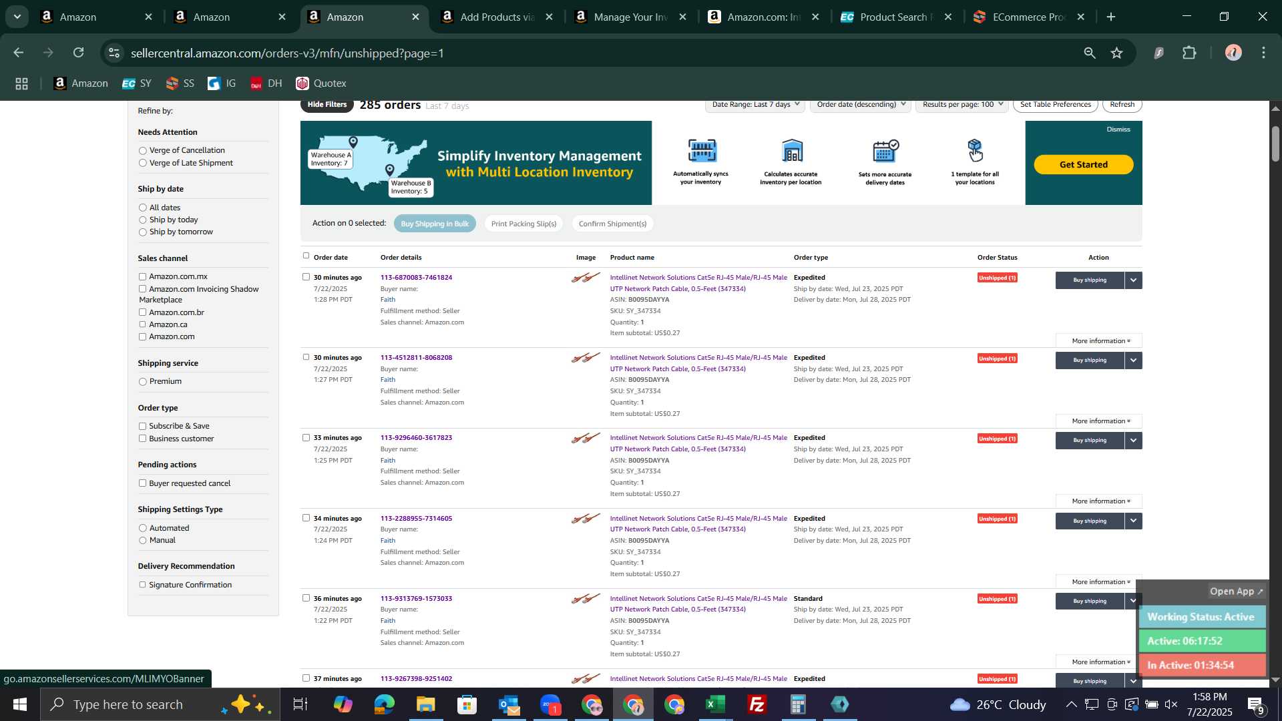Launch File Explorer from the taskbar
Screen dimensions: 1282x721
425,704
